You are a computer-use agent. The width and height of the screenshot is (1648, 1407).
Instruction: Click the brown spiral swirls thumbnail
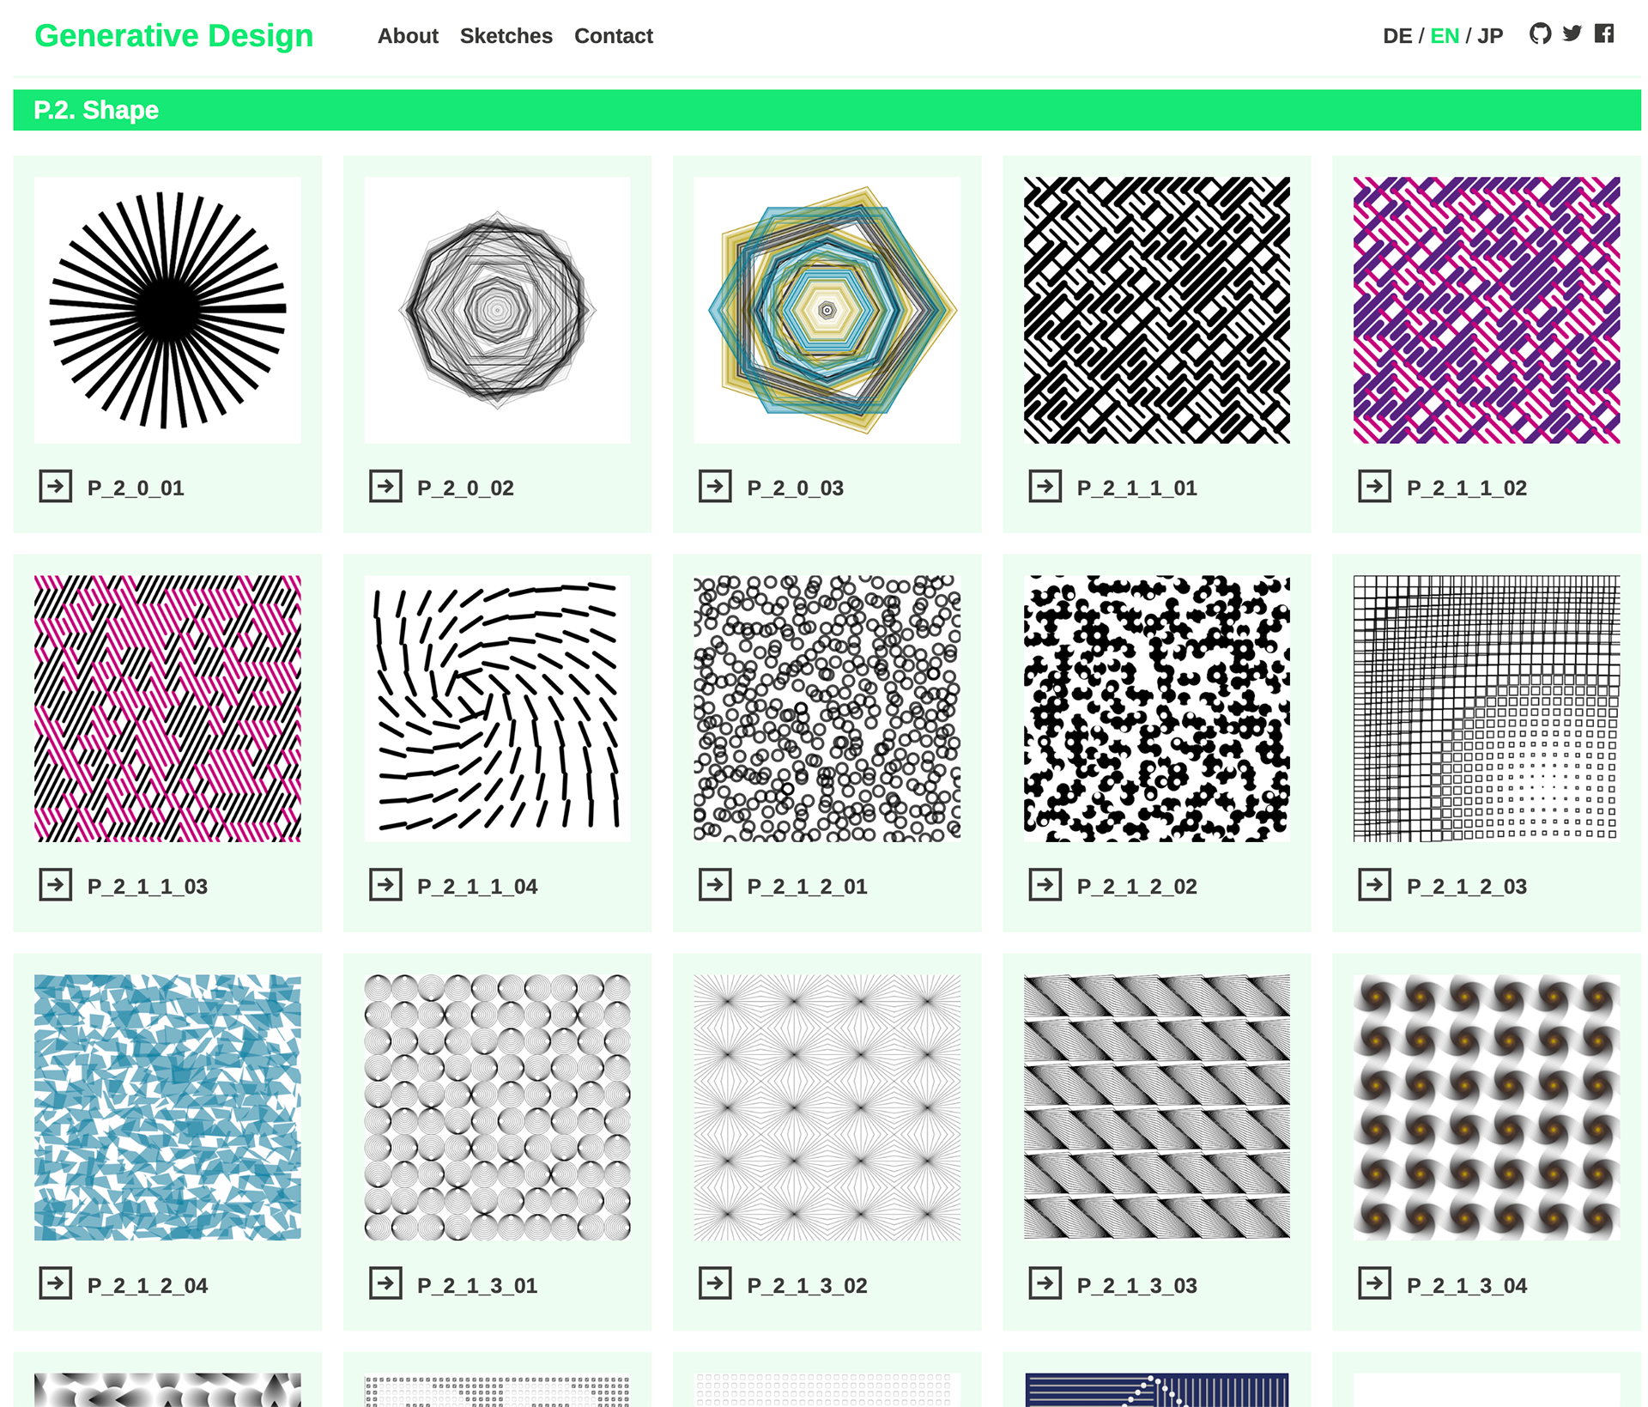[1487, 1107]
